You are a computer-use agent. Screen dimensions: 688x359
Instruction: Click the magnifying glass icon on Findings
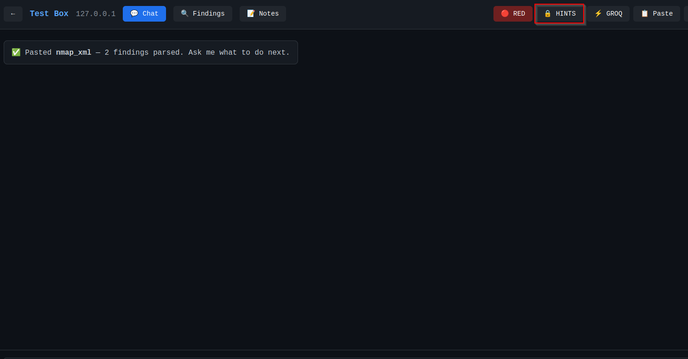(x=185, y=14)
